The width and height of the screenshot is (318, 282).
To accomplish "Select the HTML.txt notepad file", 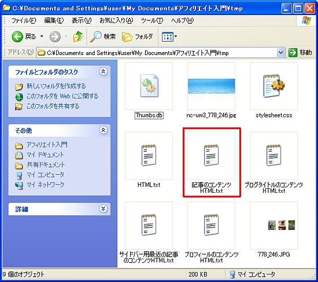I will pos(149,156).
